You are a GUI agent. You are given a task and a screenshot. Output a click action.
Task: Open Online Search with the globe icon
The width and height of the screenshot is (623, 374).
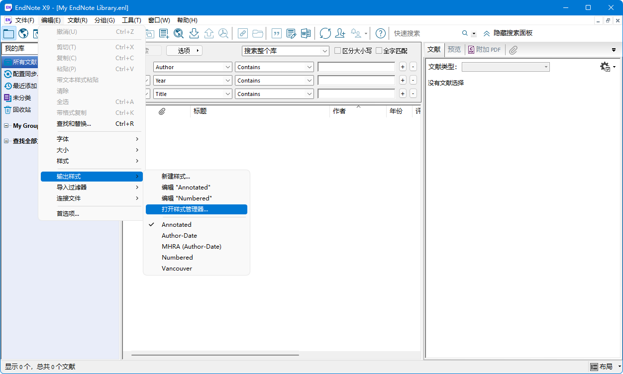coord(23,33)
